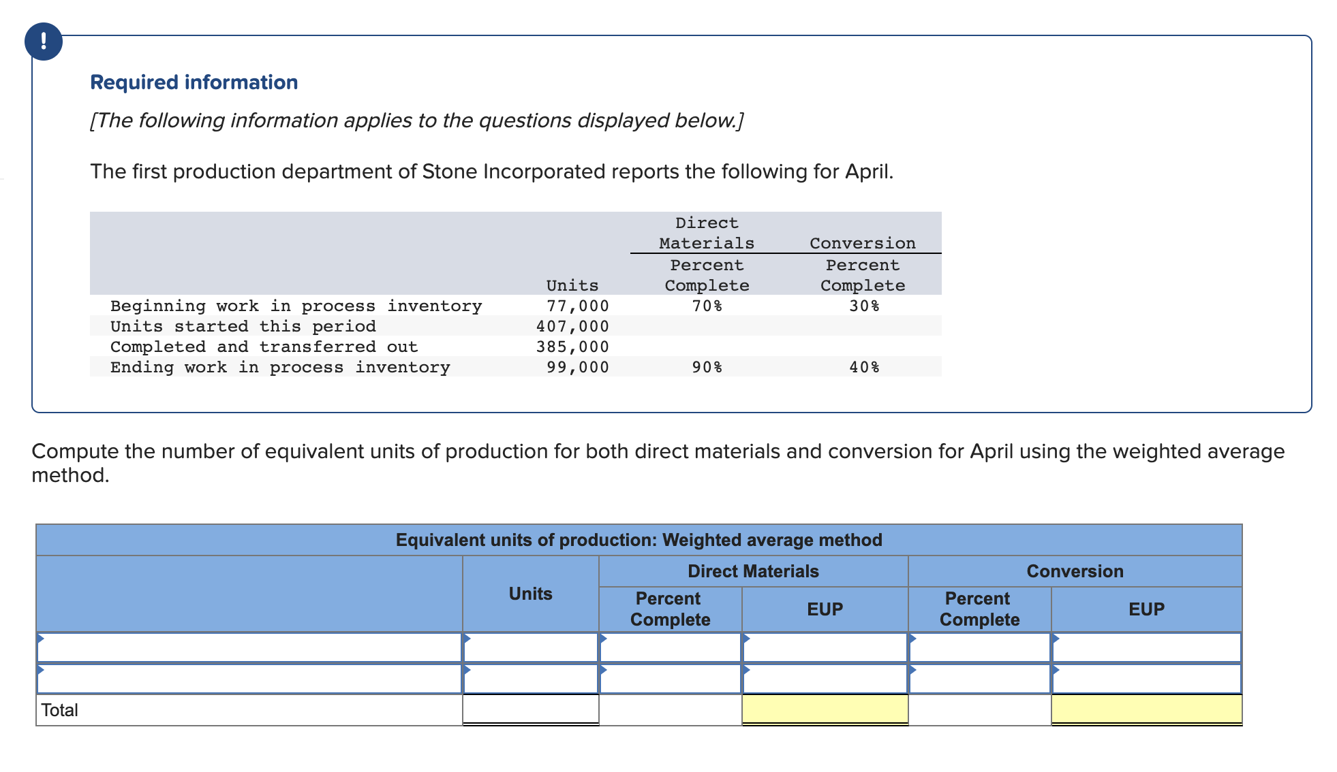Image resolution: width=1337 pixels, height=772 pixels.
Task: Click '99,000' ending inventory units
Action: 578,367
